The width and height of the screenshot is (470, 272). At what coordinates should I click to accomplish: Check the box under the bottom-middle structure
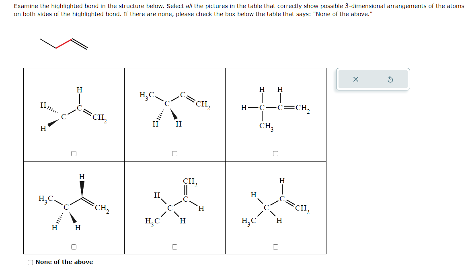pos(174,247)
